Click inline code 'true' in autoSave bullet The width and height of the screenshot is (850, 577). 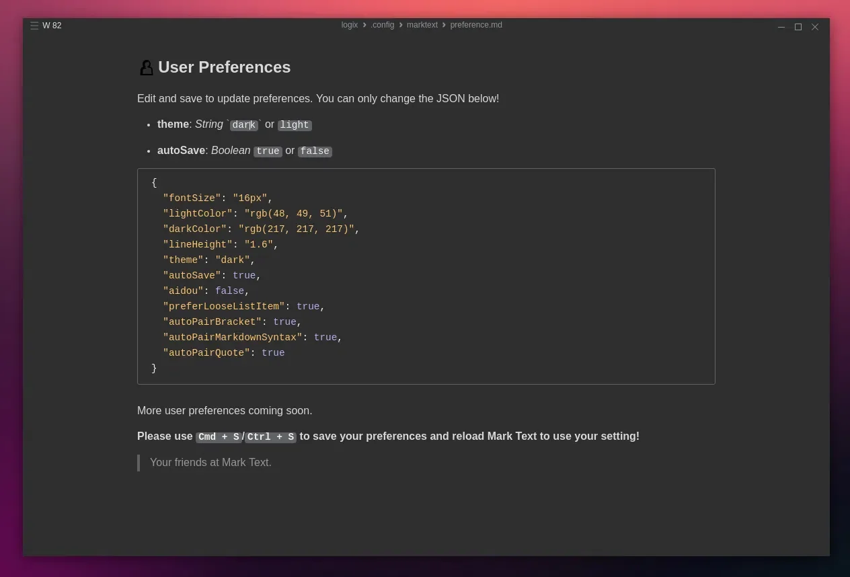(x=268, y=151)
